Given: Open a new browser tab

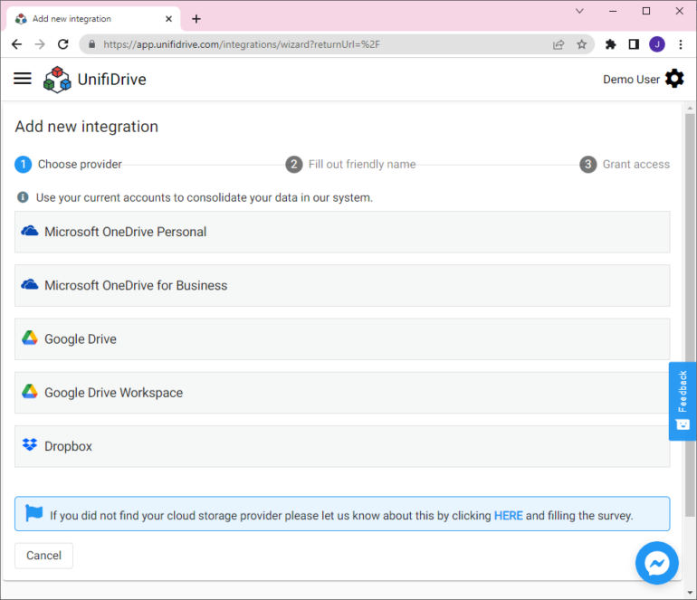Looking at the screenshot, I should coord(196,19).
